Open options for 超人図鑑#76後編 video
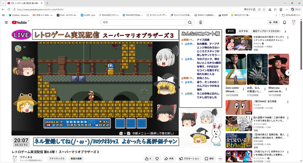Image resolution: width=303 pixels, height=163 pixels. tap(288, 118)
